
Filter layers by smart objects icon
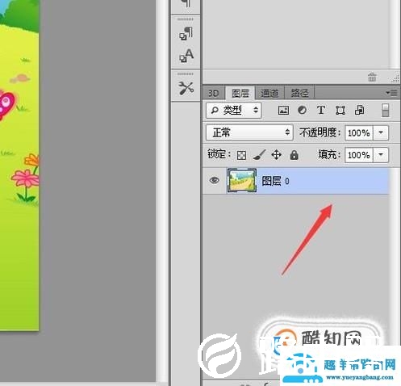point(360,110)
